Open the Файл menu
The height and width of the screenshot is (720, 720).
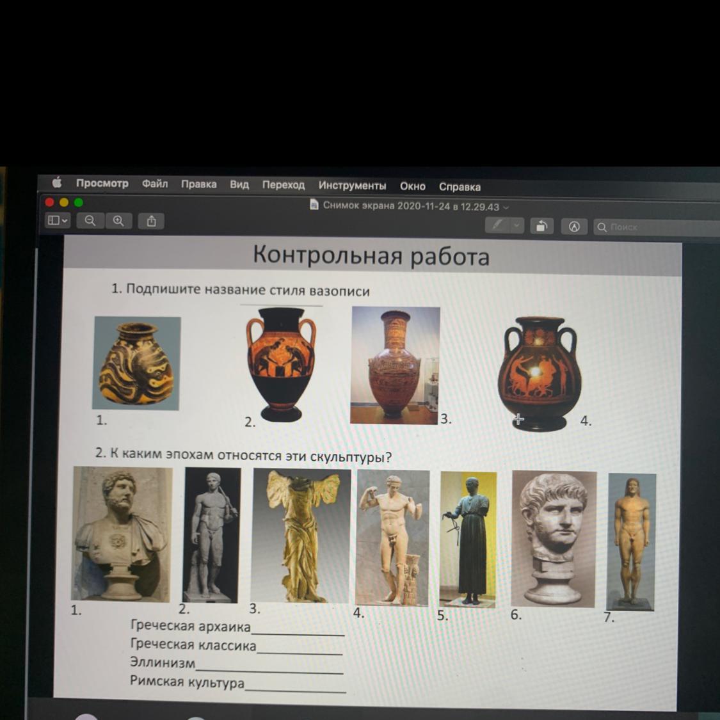(155, 184)
